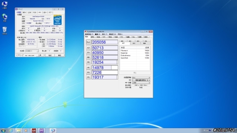The image size is (237, 133).
Task: Run the GDI benchmark button
Action: click(88, 68)
